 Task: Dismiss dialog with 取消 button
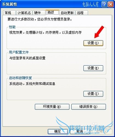tap(80, 131)
